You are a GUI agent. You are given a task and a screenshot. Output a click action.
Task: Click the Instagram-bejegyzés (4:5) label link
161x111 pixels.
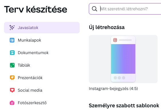[x=113, y=89]
